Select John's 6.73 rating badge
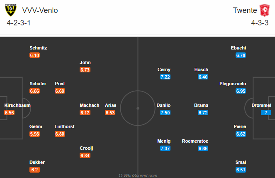The image size is (275, 178). [x=85, y=70]
